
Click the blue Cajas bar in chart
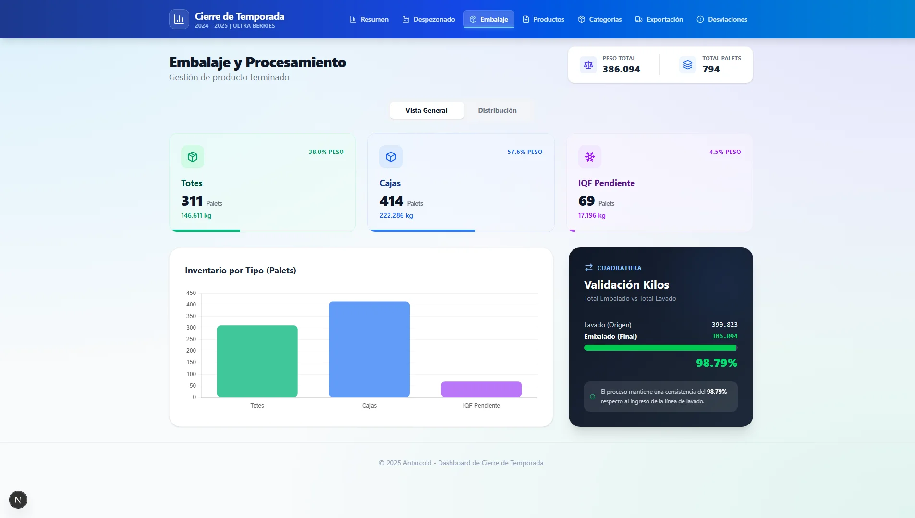(x=369, y=349)
